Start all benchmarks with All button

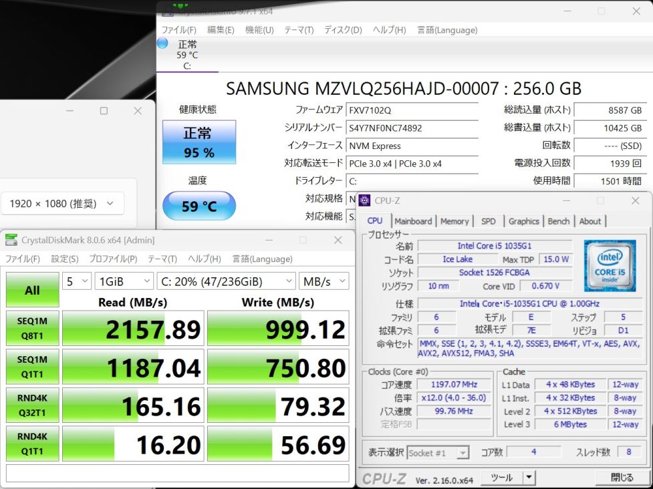click(32, 290)
